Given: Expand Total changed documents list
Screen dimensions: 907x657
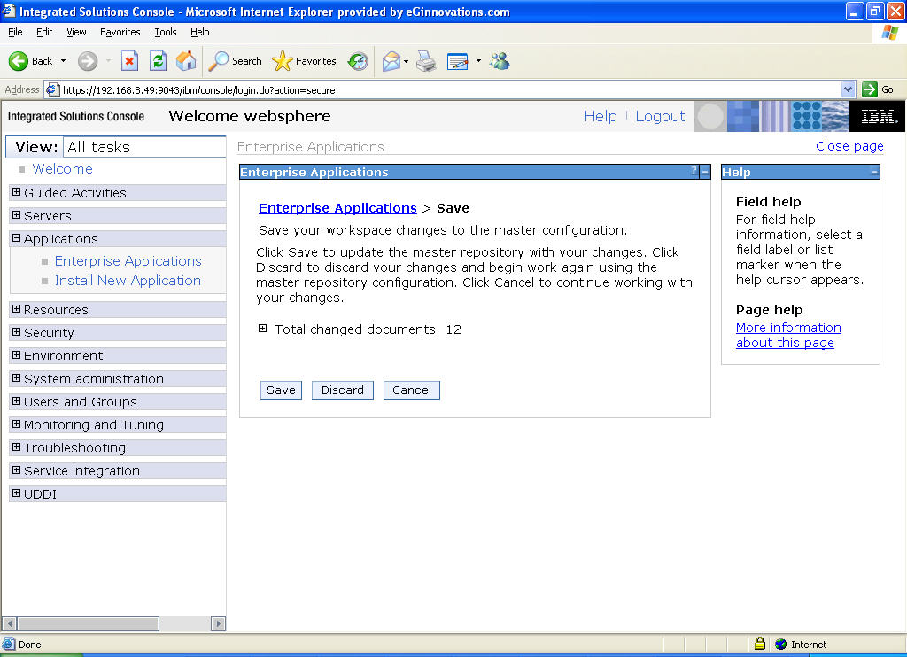Looking at the screenshot, I should coord(262,328).
